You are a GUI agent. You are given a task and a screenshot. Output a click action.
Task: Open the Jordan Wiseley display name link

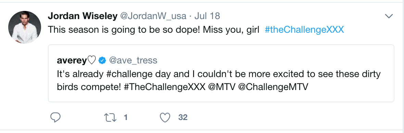point(83,16)
